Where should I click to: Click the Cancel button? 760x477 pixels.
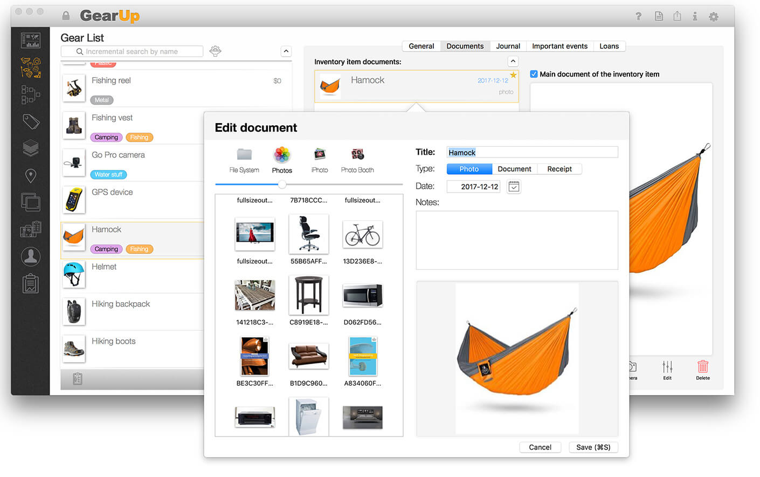tap(540, 447)
